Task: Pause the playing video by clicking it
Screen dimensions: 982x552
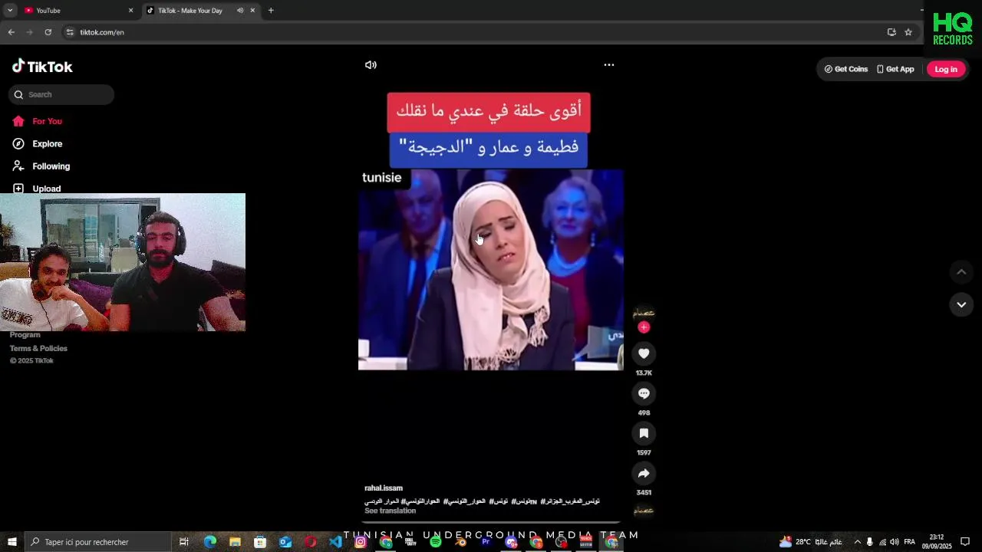Action: [x=491, y=270]
